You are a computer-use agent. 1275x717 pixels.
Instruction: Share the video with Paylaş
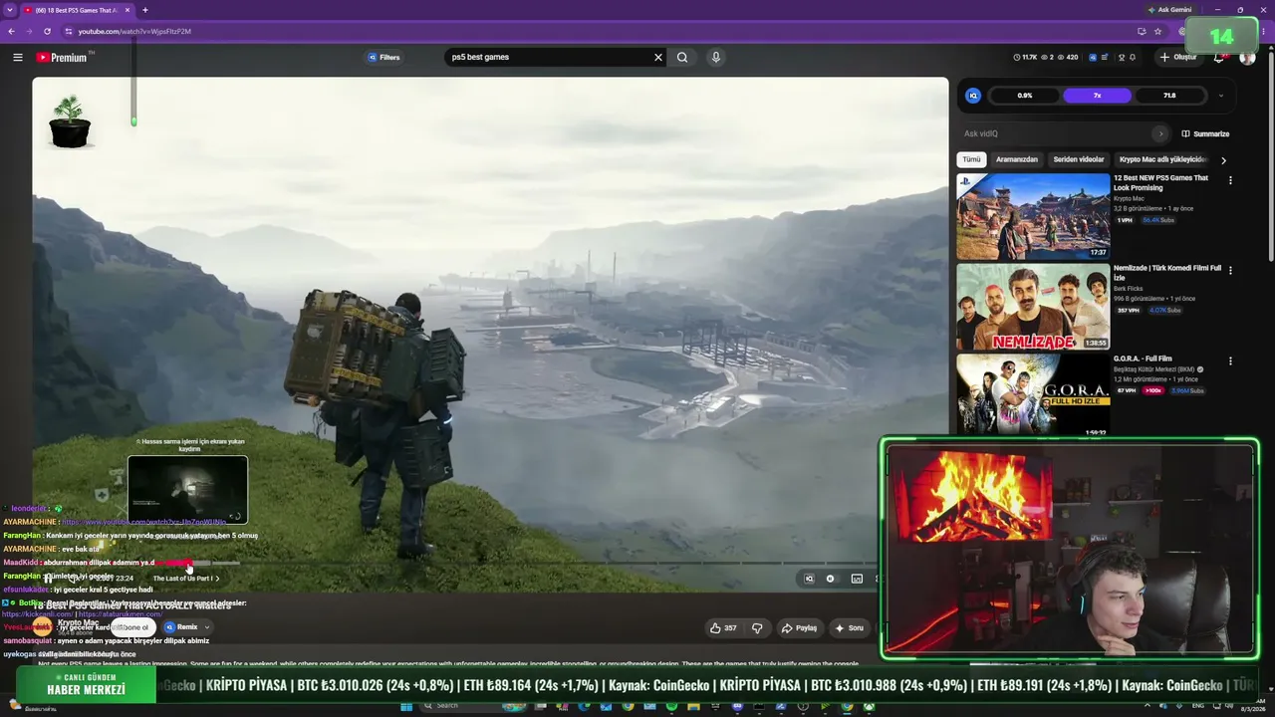click(x=800, y=628)
